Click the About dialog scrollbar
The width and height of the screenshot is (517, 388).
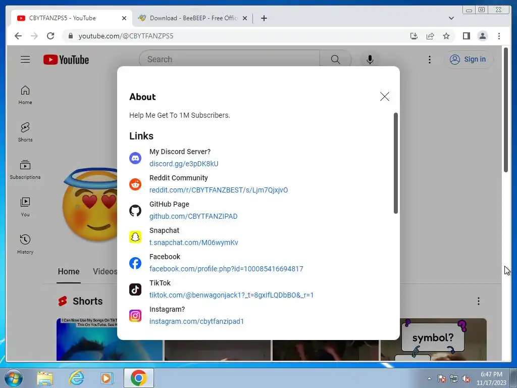(x=396, y=163)
